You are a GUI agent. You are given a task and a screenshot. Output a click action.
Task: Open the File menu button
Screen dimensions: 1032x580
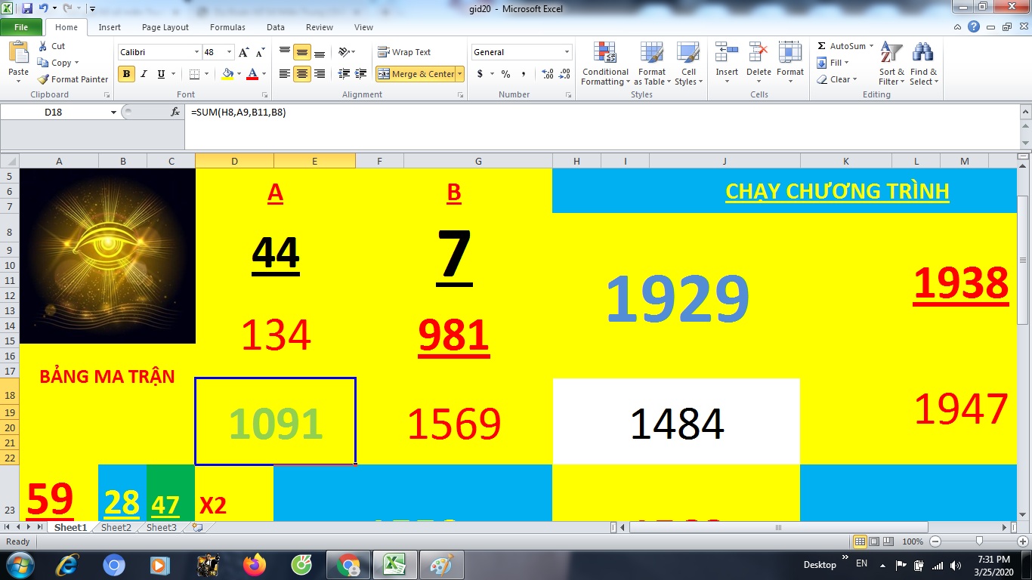21,27
